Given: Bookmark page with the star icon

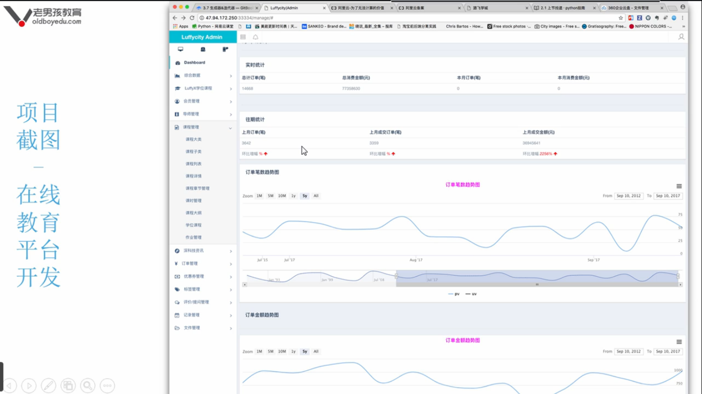Looking at the screenshot, I should [x=621, y=18].
